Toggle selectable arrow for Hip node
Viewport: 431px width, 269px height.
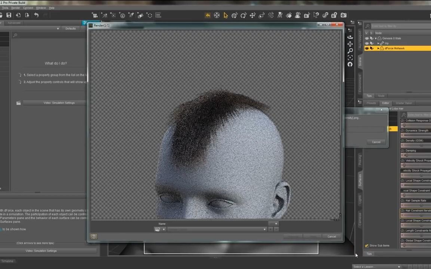[x=372, y=43]
